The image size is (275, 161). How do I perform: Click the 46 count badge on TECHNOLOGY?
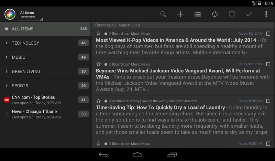(84, 43)
